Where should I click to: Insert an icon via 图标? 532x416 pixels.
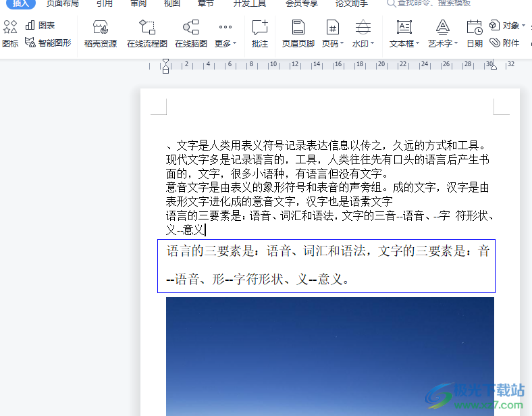tap(10, 34)
